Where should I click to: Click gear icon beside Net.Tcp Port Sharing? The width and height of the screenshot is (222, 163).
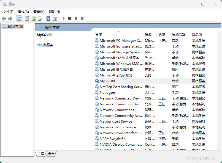97,87
